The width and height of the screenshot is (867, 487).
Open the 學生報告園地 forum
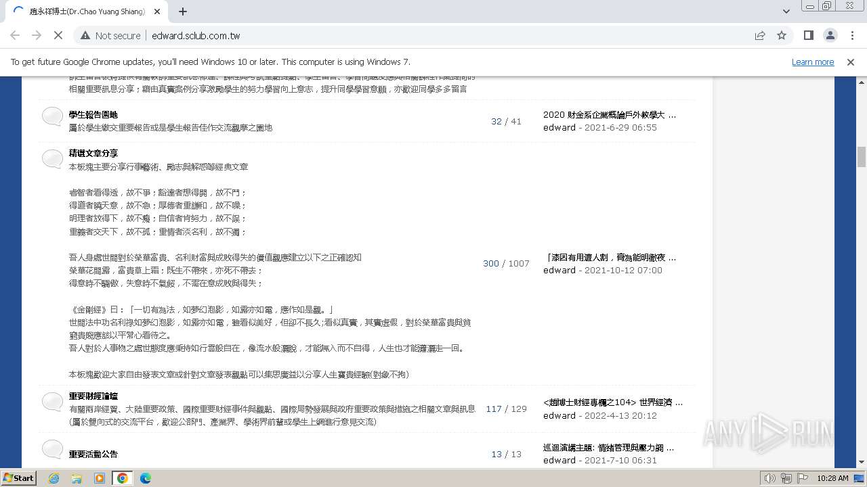[x=93, y=114]
